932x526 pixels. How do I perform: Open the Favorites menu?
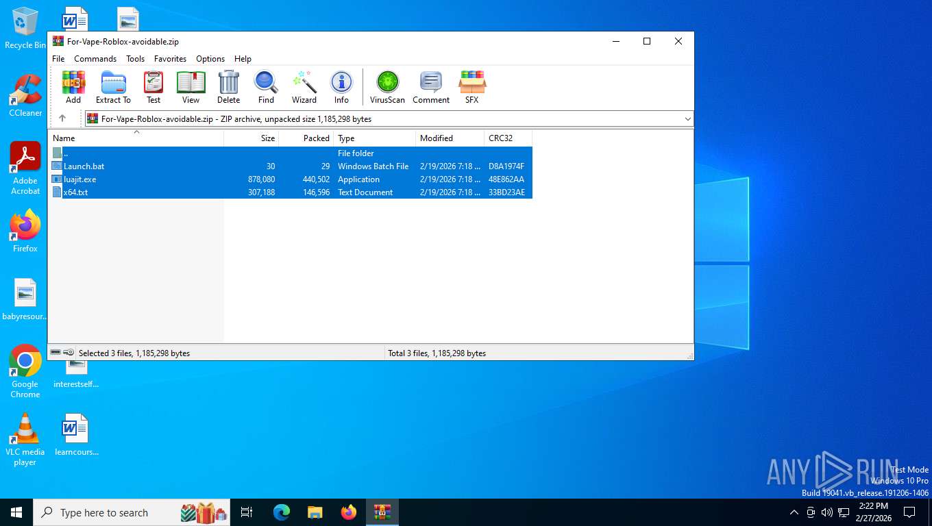(170, 59)
